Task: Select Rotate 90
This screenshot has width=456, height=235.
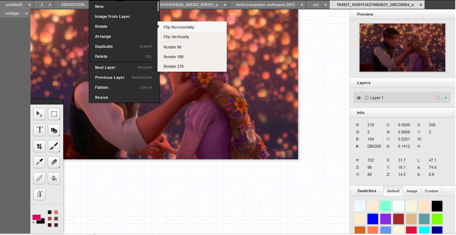Action: 192,47
